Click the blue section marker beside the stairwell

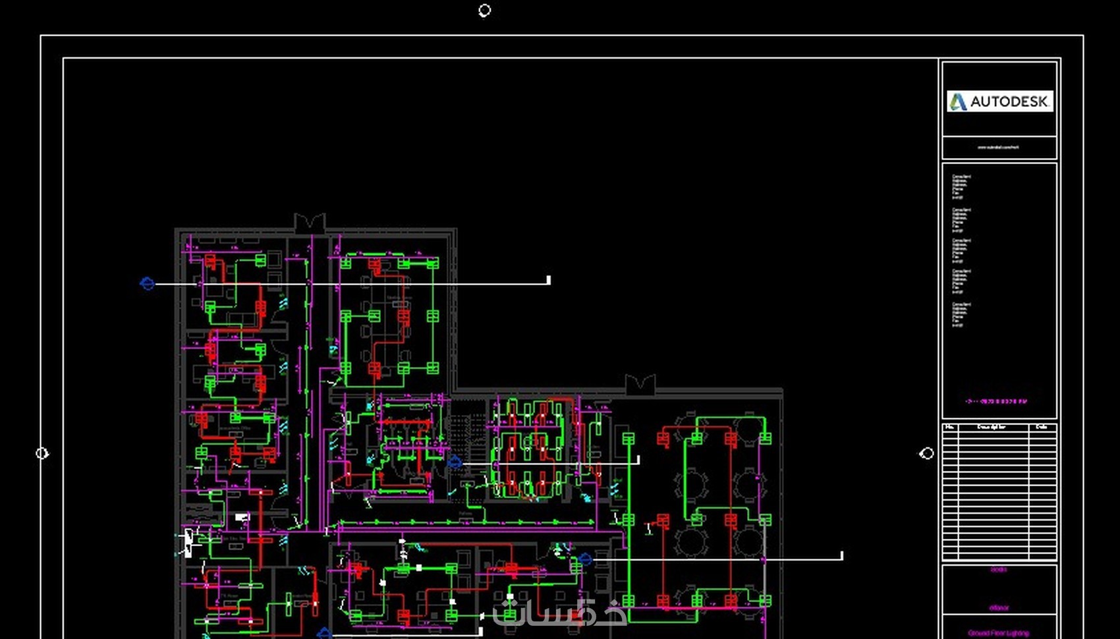[x=455, y=462]
